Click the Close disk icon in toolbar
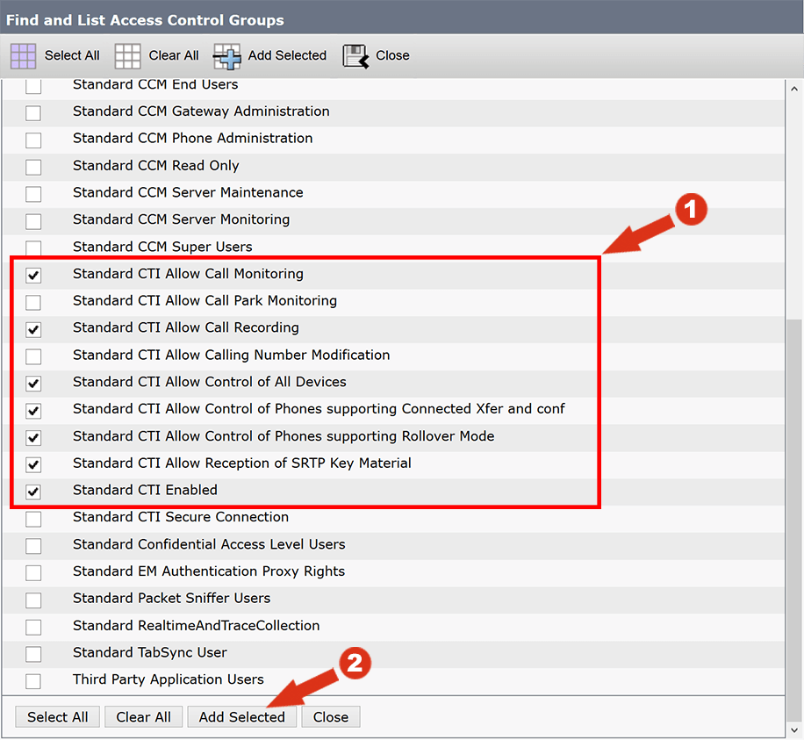Viewport: 804px width, 740px height. [355, 56]
